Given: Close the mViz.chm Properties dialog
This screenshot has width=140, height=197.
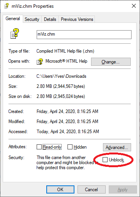Looking at the screenshot, I should click(x=134, y=6).
